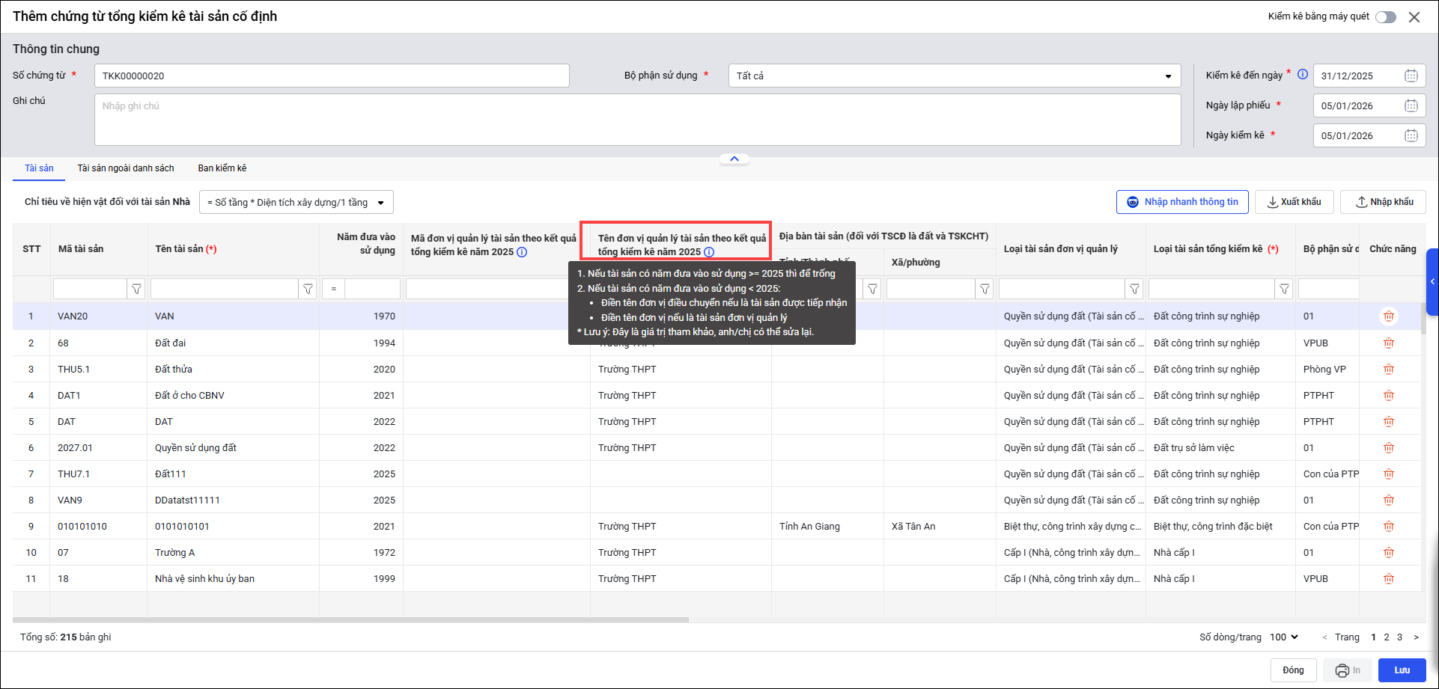Click Nhập nhanh thông tin button
This screenshot has width=1439, height=689.
[x=1181, y=202]
